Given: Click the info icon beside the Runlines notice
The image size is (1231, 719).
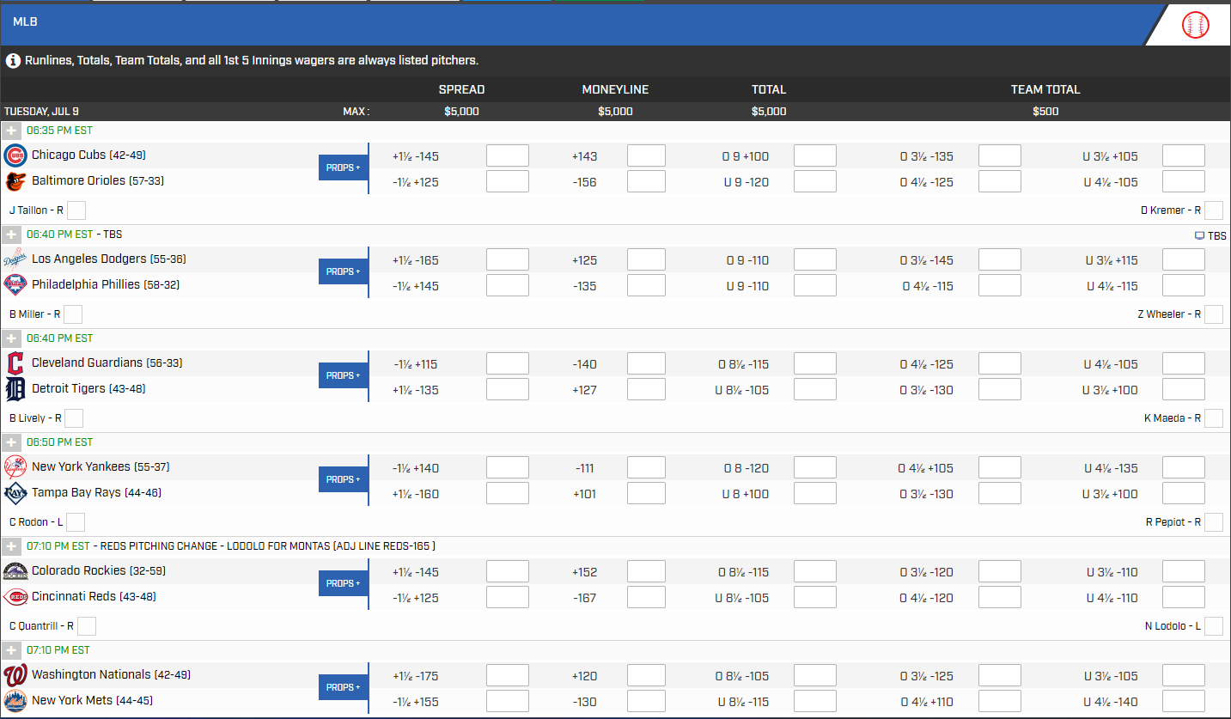Looking at the screenshot, I should (13, 61).
